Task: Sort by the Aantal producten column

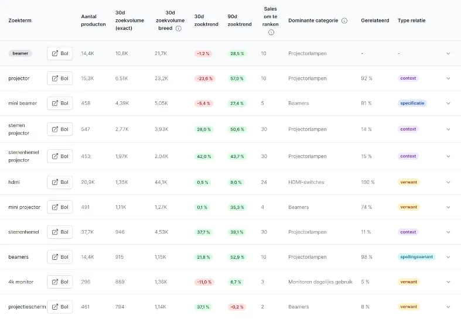Action: (x=93, y=20)
